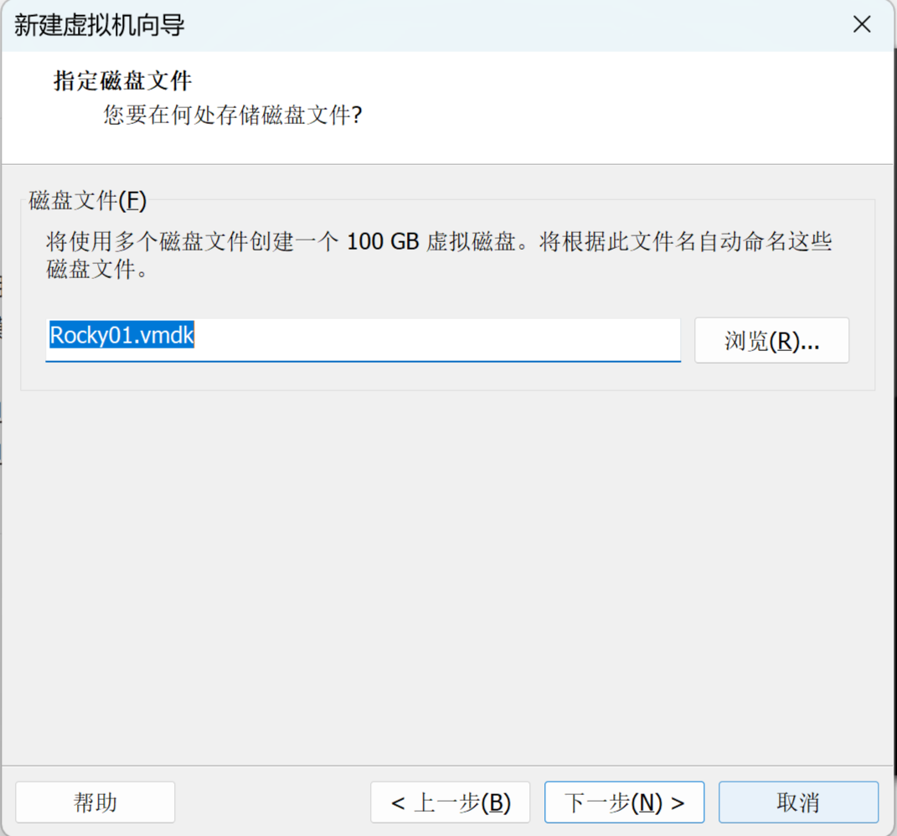
Task: Click the 您要在何处存储磁盘文件? subtitle
Action: 233,115
